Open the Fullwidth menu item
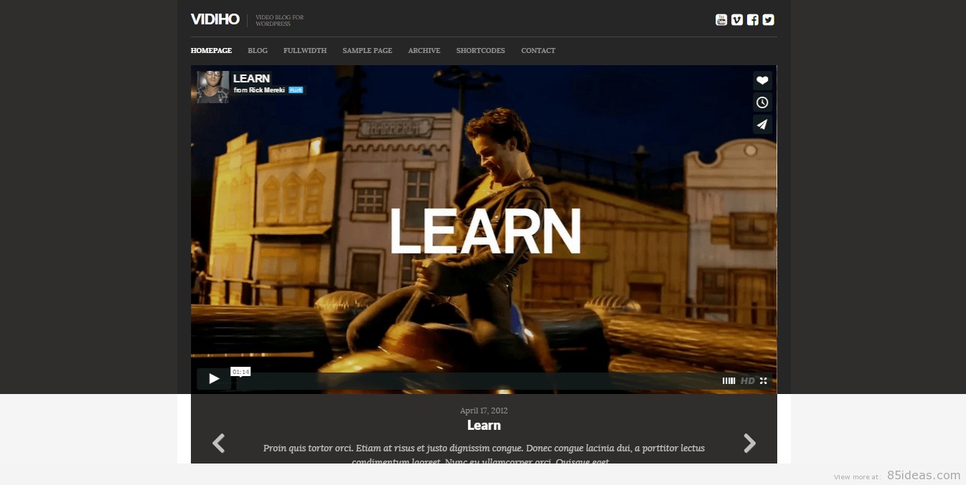The width and height of the screenshot is (966, 485). (x=305, y=51)
